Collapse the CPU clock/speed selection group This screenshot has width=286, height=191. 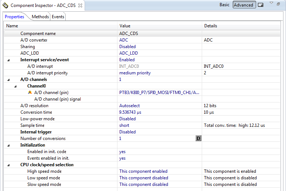pos(8,165)
